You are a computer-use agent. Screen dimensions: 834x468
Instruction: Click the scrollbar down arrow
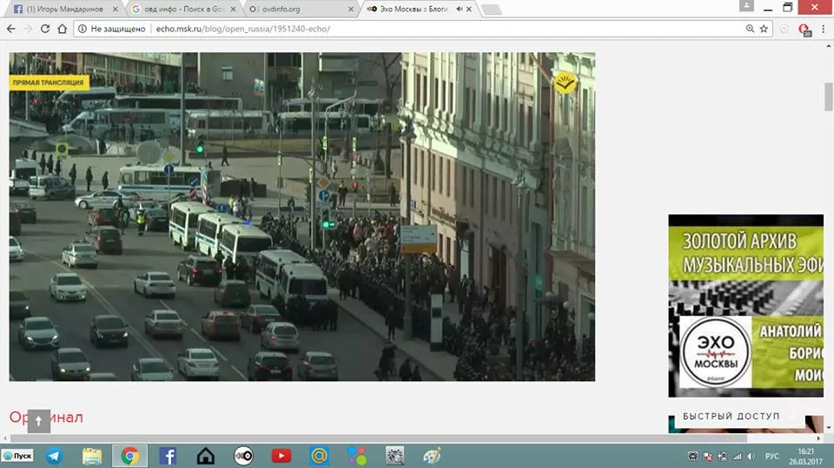(x=829, y=427)
